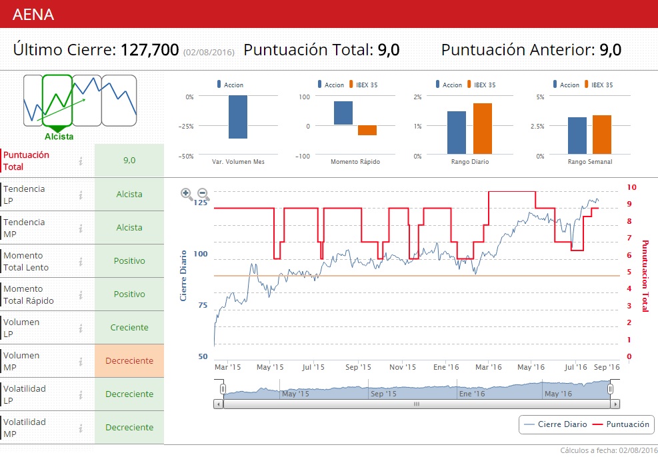The width and height of the screenshot is (658, 457).
Task: Click the Creciente value for Volumen LP
Action: [129, 328]
